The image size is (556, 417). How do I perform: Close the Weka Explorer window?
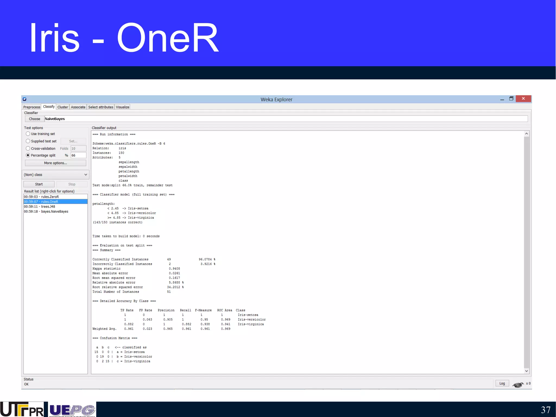[523, 99]
